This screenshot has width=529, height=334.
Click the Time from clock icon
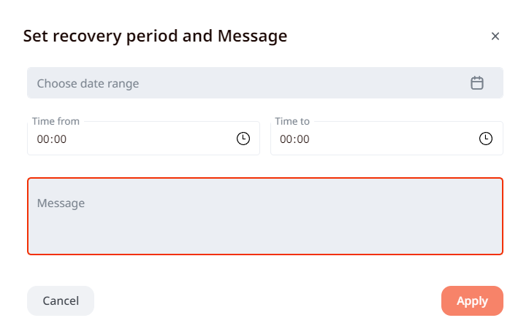click(x=243, y=139)
